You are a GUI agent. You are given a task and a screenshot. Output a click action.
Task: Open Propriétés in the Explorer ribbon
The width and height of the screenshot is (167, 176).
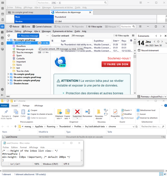pyautogui.click(x=115, y=114)
